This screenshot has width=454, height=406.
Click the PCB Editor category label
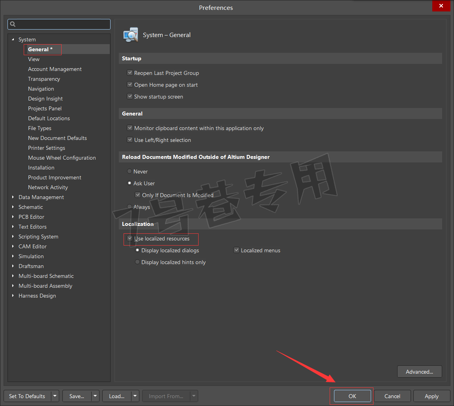[31, 217]
